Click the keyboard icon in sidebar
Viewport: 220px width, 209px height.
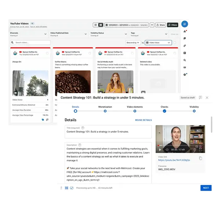point(185,67)
